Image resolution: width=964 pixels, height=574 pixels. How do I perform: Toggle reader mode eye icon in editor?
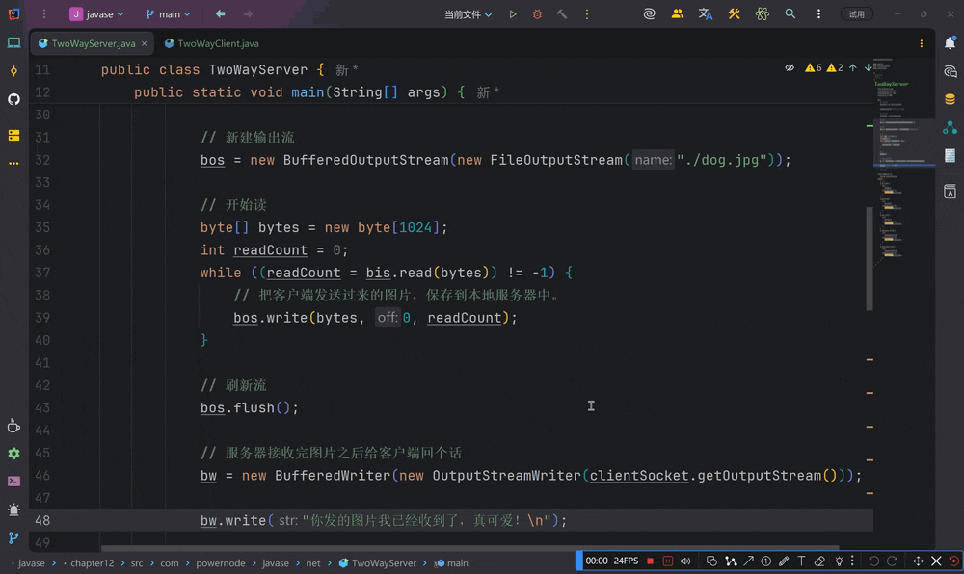click(790, 68)
